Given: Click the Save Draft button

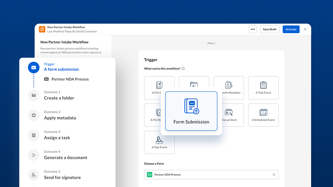Looking at the screenshot, I should click(x=269, y=29).
